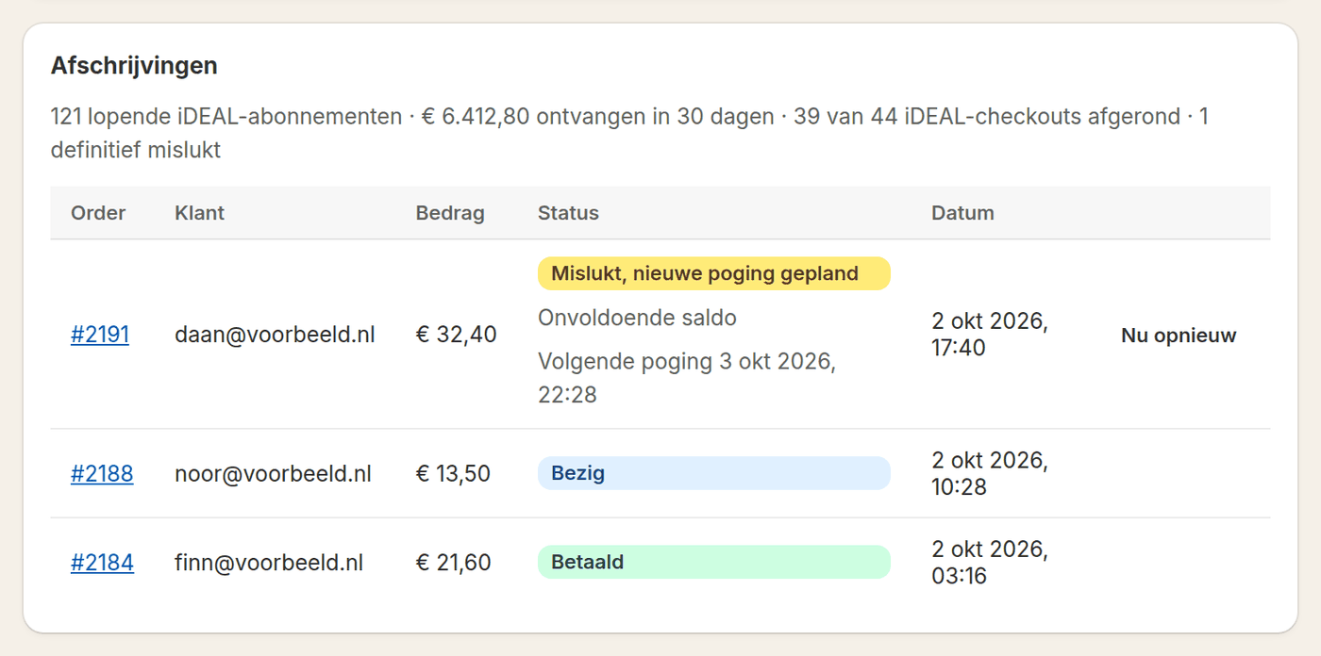Click date 2 okt 2026, 10:28
The image size is (1321, 656).
click(990, 473)
